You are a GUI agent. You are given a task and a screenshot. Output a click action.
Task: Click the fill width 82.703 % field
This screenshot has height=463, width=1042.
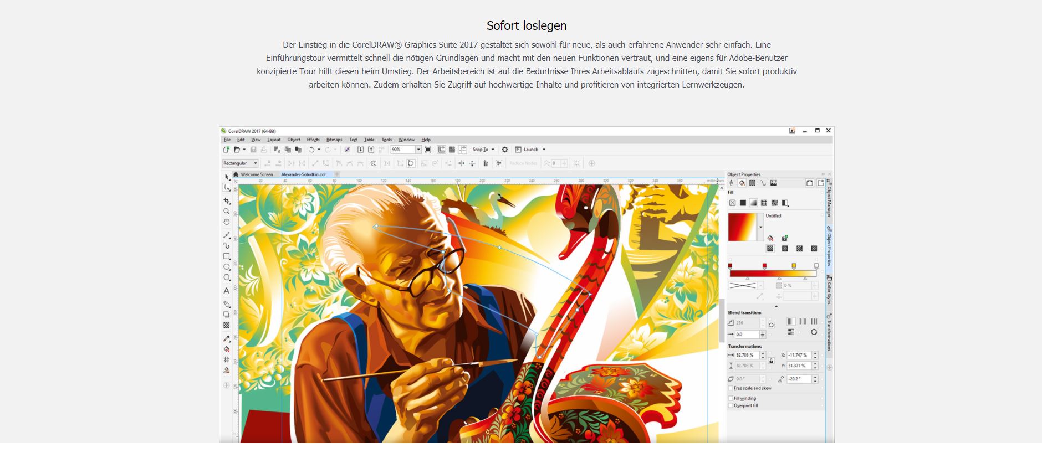pyautogui.click(x=747, y=355)
